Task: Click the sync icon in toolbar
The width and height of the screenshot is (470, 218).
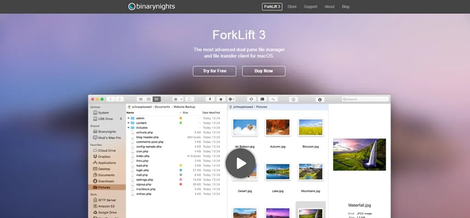Action: pos(251,99)
